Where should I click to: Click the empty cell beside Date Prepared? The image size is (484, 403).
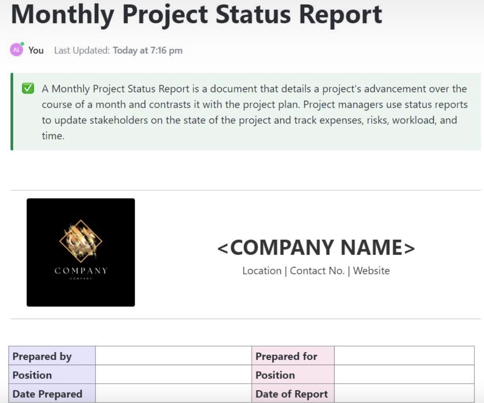coord(173,393)
